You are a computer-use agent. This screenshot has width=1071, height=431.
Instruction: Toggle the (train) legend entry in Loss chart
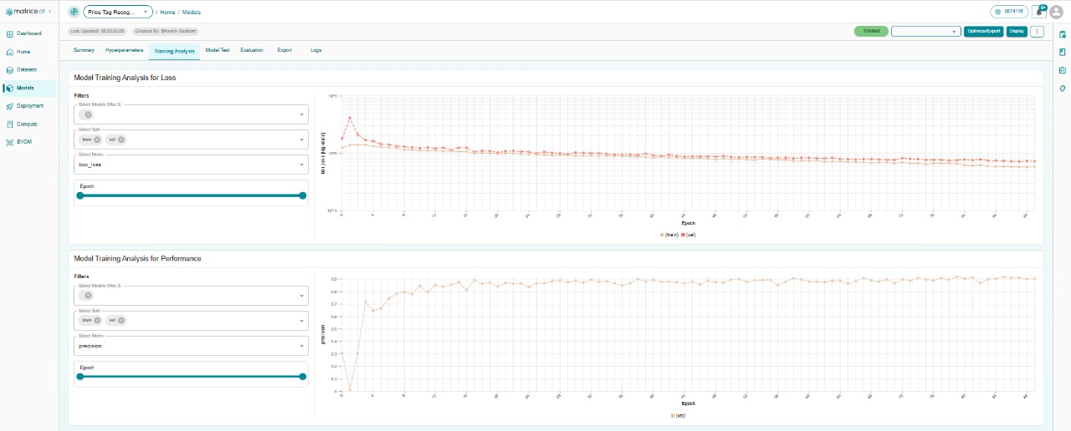[669, 235]
